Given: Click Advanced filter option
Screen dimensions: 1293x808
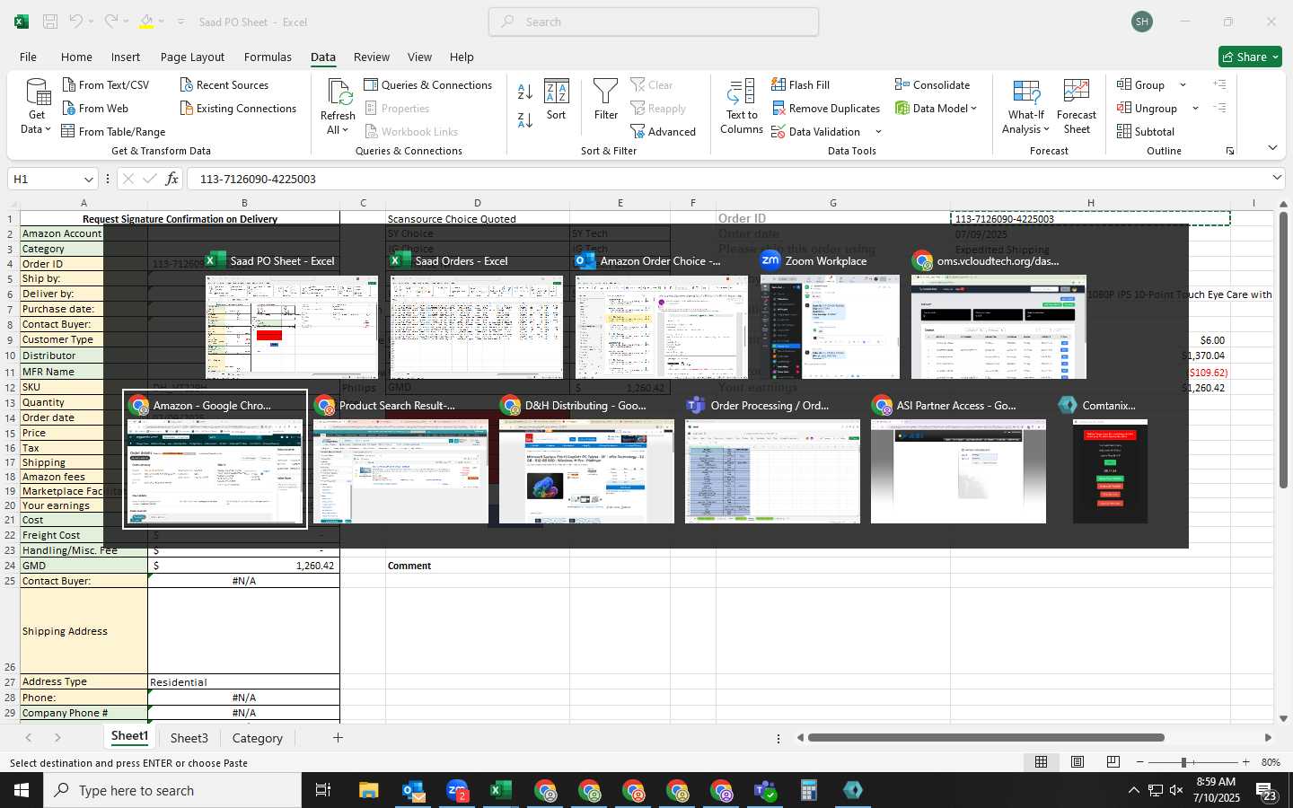Looking at the screenshot, I should [664, 131].
